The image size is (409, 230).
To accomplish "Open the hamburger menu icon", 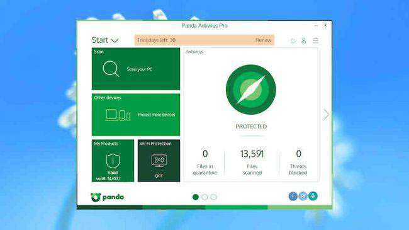I will 316,40.
